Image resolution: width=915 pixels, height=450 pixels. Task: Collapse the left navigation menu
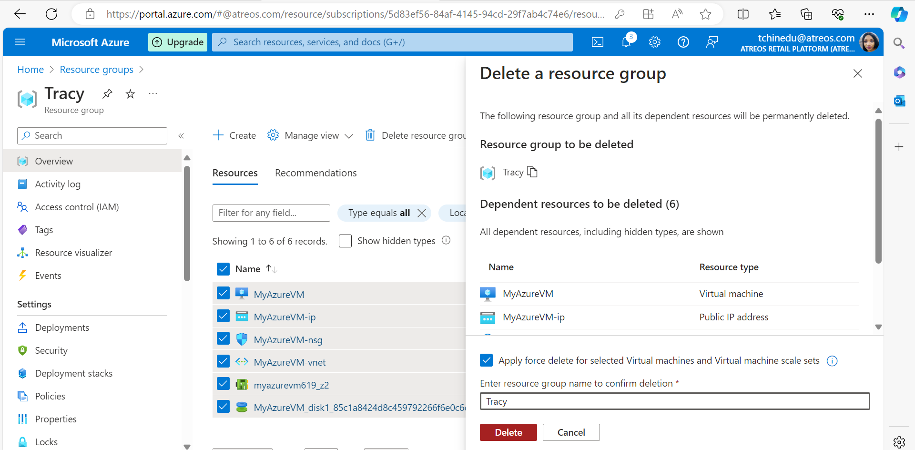(181, 136)
